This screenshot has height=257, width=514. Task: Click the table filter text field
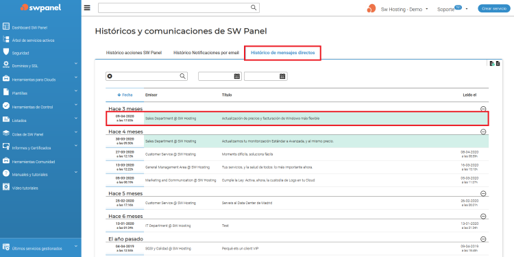pyautogui.click(x=147, y=76)
